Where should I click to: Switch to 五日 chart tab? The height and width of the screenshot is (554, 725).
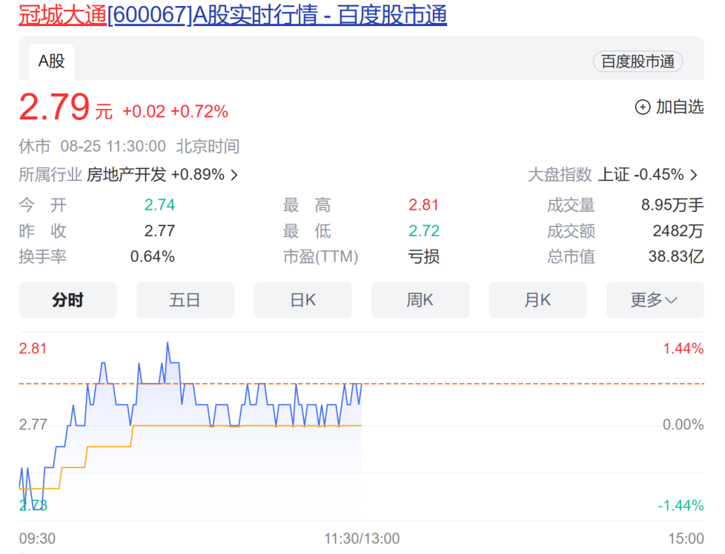pyautogui.click(x=185, y=300)
